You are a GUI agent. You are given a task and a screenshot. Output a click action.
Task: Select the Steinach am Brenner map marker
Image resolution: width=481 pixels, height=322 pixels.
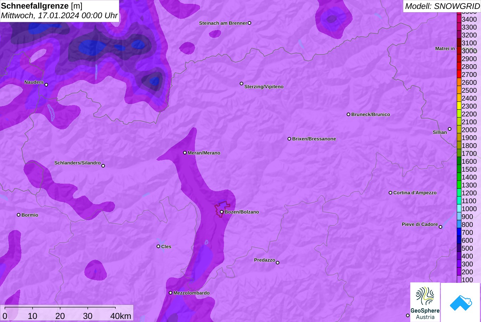[x=249, y=23]
